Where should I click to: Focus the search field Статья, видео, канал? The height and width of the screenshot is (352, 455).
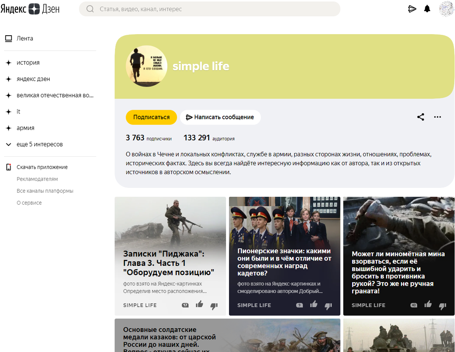[x=209, y=9]
